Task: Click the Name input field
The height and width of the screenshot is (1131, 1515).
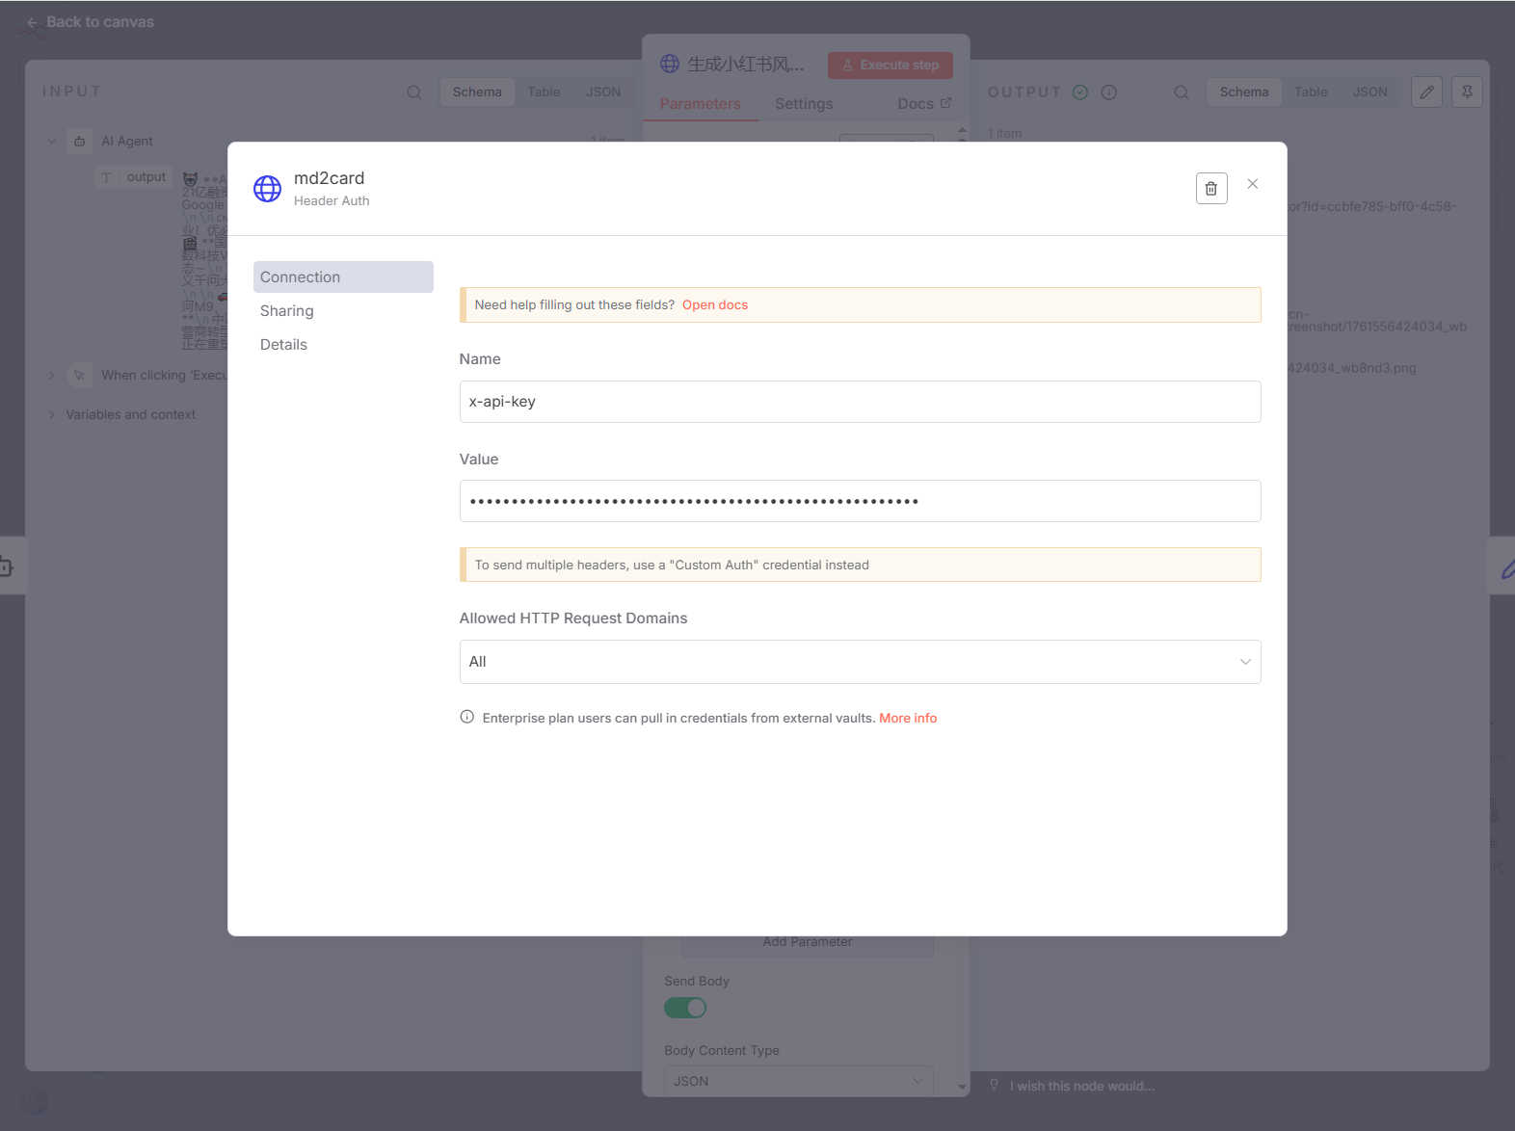Action: click(x=860, y=402)
